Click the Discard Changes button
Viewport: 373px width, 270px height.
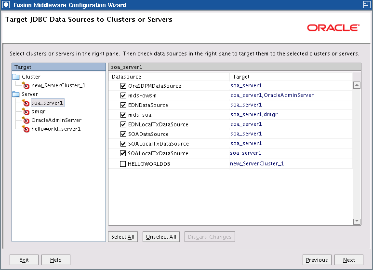(210, 237)
